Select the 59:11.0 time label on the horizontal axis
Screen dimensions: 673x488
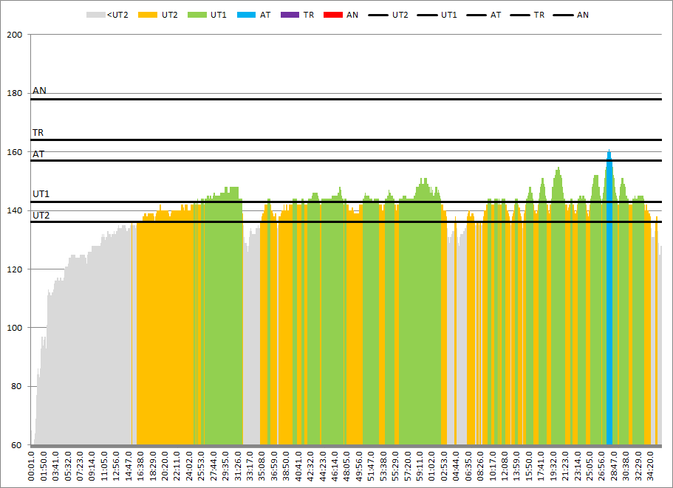(x=420, y=465)
